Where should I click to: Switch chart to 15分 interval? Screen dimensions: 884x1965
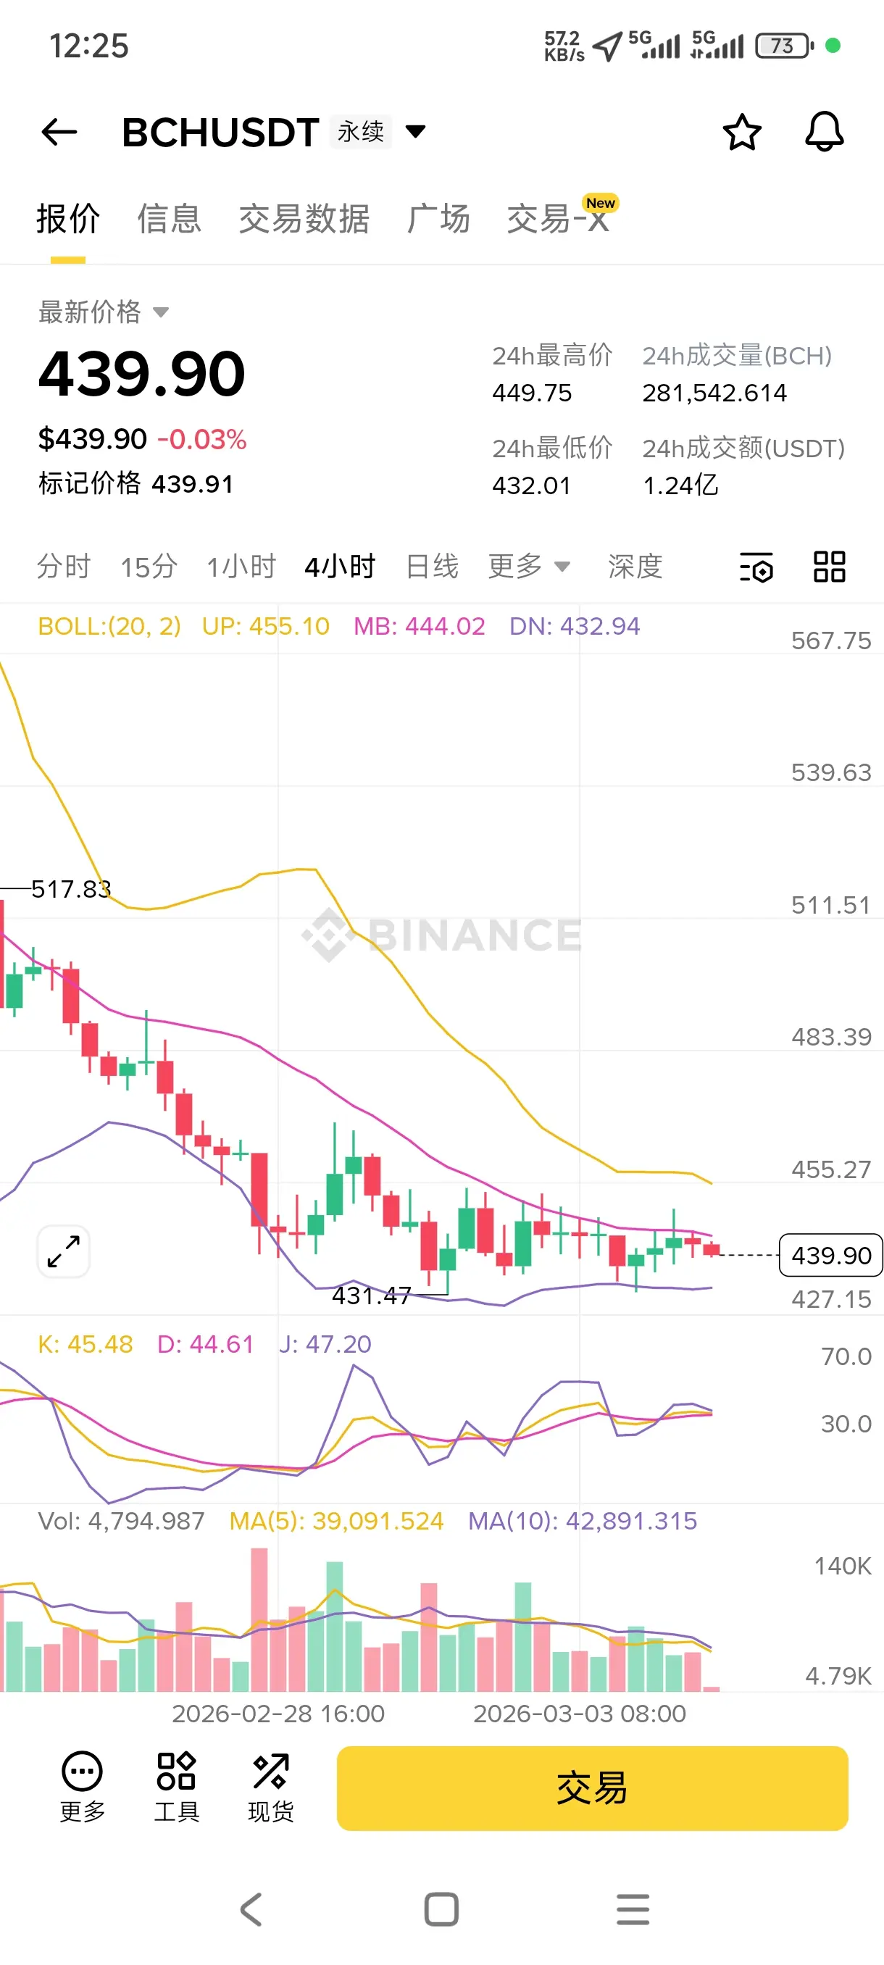coord(149,566)
